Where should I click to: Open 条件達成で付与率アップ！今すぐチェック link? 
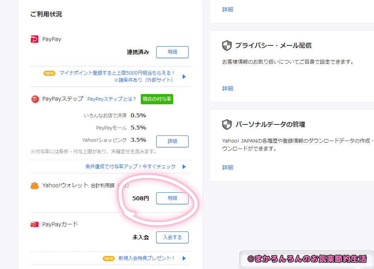130,167
